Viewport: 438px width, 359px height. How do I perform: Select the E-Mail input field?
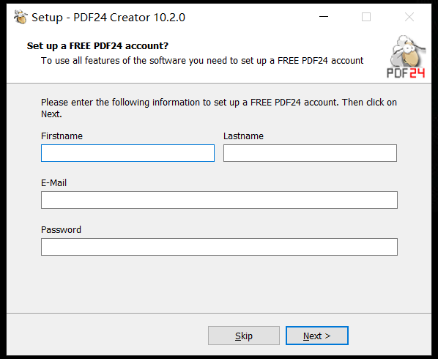219,200
